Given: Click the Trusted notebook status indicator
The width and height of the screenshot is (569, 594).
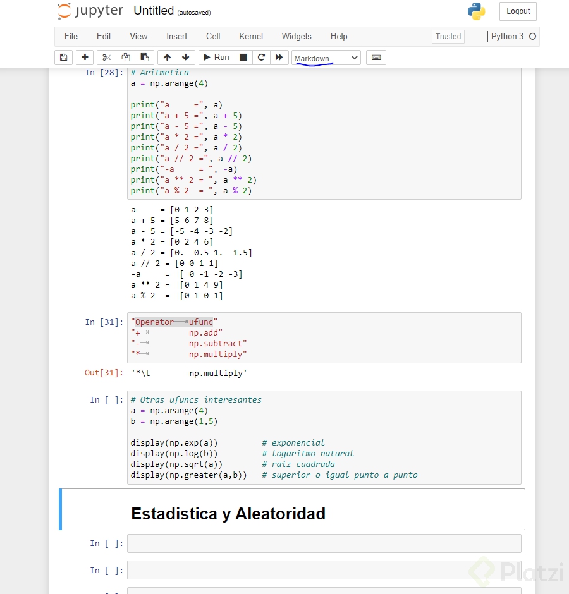Looking at the screenshot, I should click(x=448, y=36).
